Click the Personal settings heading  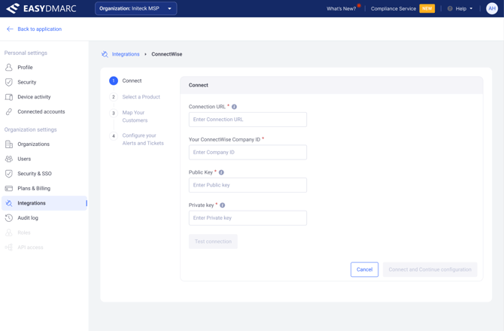26,53
